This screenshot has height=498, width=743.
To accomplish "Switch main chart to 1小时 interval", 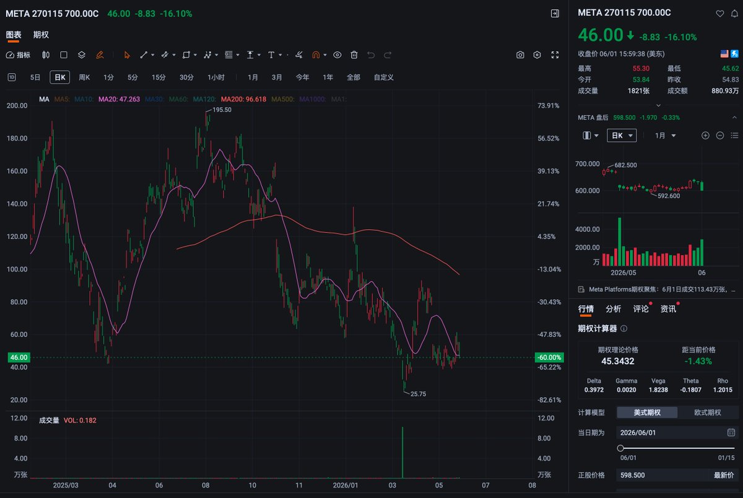I will click(x=216, y=77).
